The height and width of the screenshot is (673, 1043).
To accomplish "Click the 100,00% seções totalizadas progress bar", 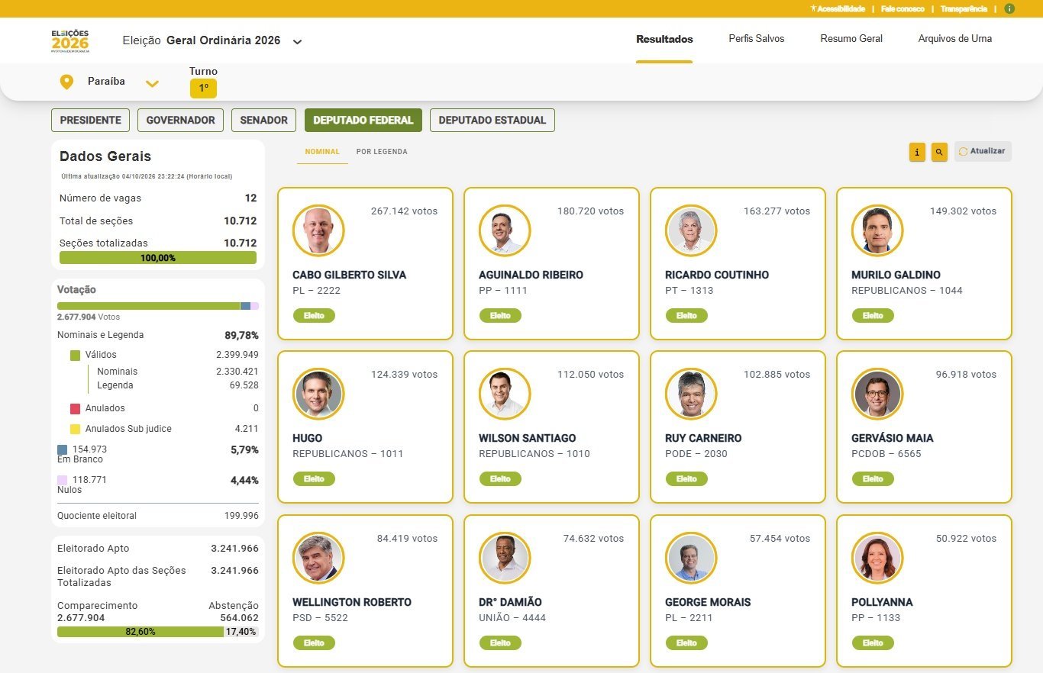I will click(158, 258).
